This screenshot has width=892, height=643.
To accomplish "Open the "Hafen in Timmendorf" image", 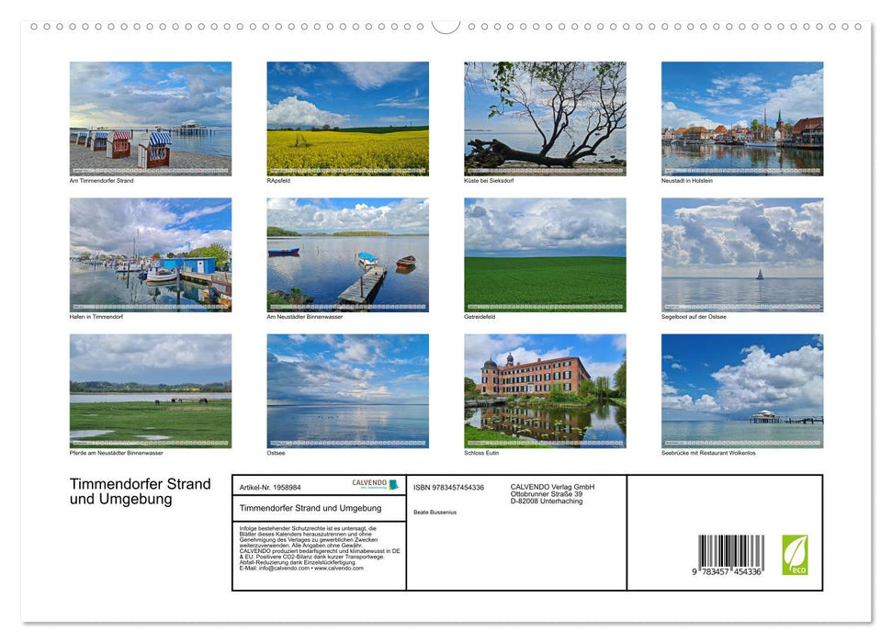I will (151, 254).
